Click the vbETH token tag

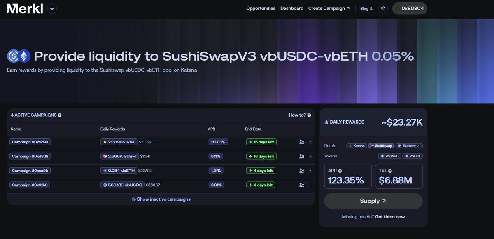point(412,156)
